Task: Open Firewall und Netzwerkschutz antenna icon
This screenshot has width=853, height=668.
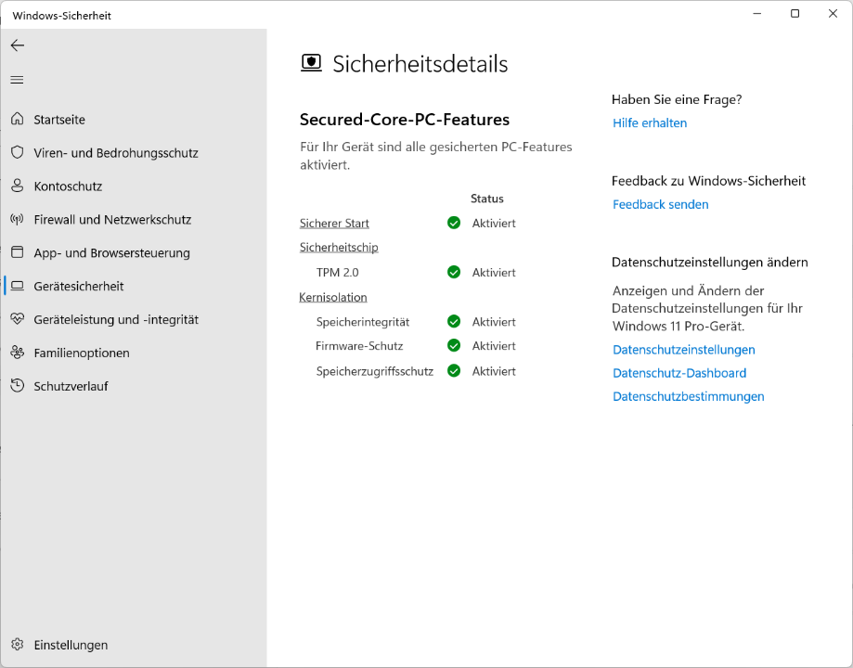Action: click(x=17, y=220)
